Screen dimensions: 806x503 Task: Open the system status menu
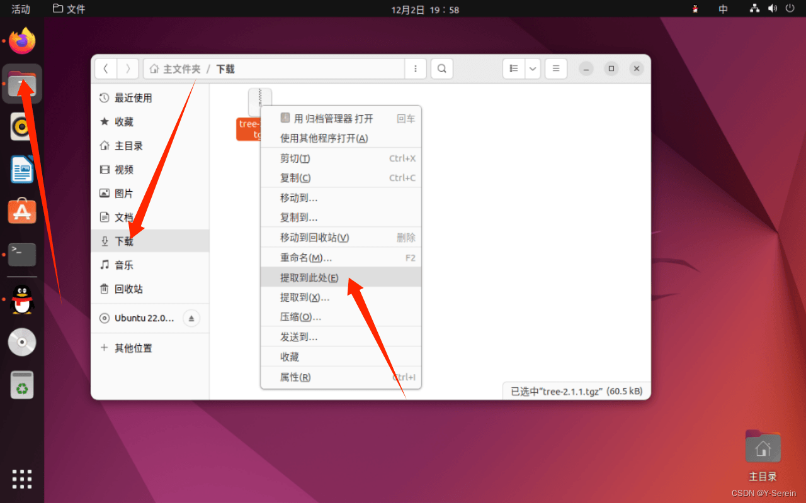[771, 9]
